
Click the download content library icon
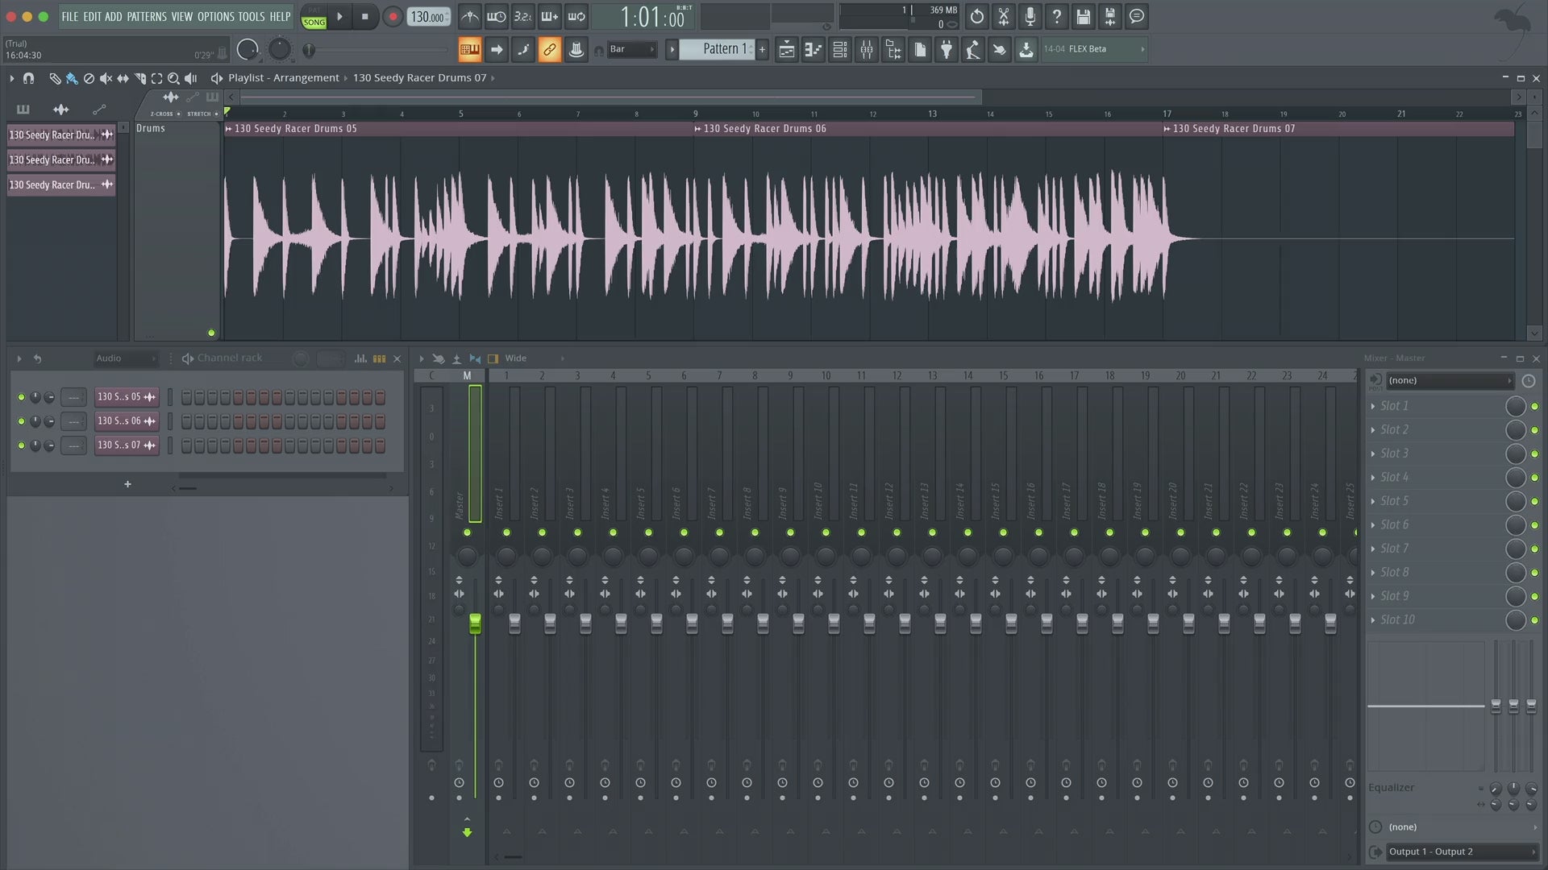[x=1026, y=50]
